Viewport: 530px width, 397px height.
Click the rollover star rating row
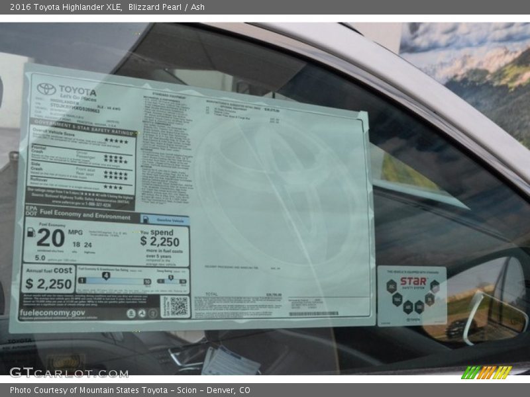point(113,187)
